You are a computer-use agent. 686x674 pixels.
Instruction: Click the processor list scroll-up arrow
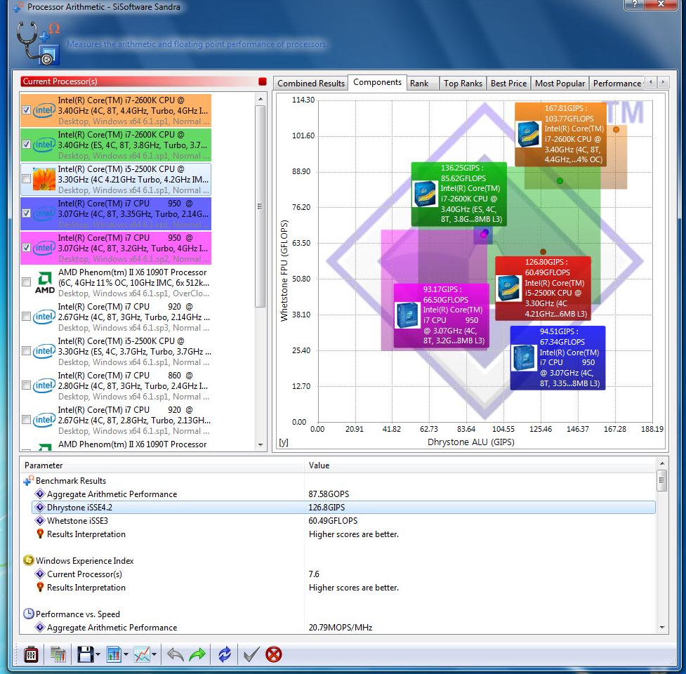pos(260,99)
